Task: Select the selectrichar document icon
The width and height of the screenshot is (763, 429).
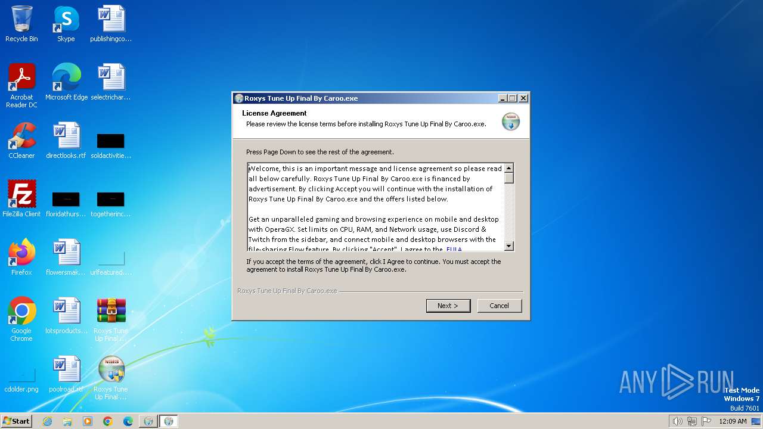Action: 111,82
